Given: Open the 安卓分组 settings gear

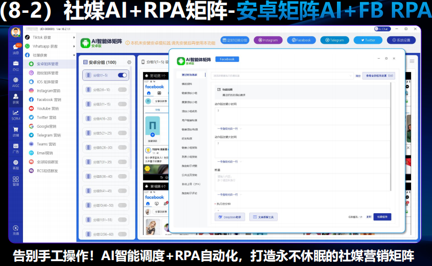Looking at the screenshot, I should (129, 62).
